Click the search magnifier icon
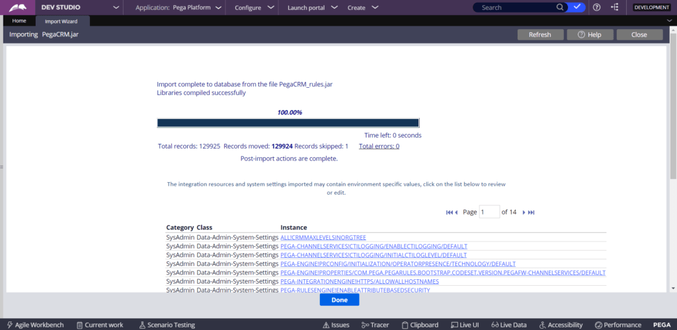The width and height of the screenshot is (677, 330). pos(559,7)
